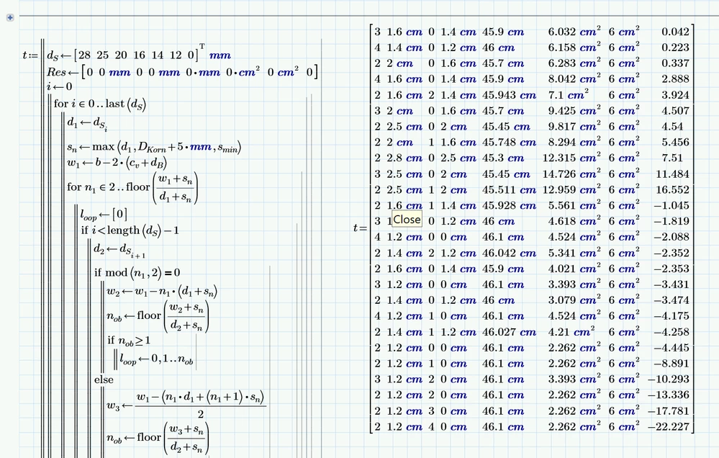Select the area value 9.425 cm²

(x=574, y=110)
